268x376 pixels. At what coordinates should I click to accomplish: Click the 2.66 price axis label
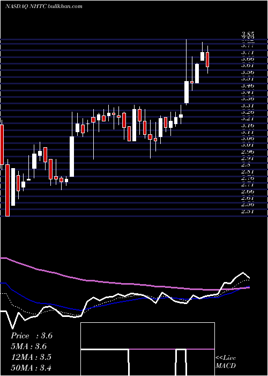point(248,192)
